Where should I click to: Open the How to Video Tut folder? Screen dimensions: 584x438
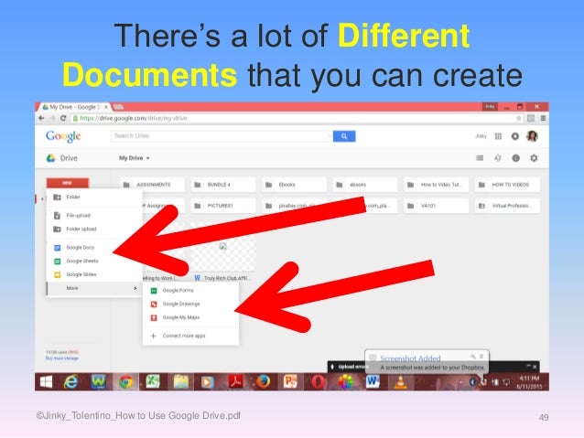click(x=436, y=185)
